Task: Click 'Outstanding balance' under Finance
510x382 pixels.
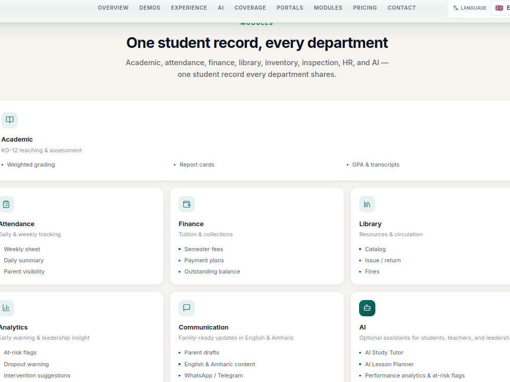Action: 212,271
